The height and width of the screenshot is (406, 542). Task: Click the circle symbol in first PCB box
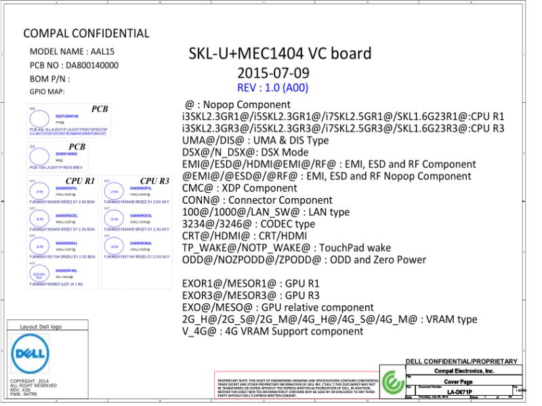(x=39, y=119)
